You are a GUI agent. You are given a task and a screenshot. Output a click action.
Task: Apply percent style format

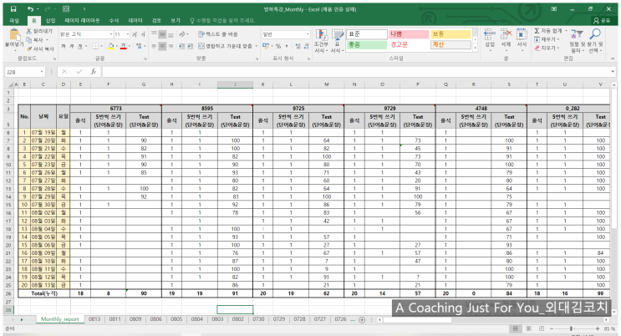click(278, 46)
